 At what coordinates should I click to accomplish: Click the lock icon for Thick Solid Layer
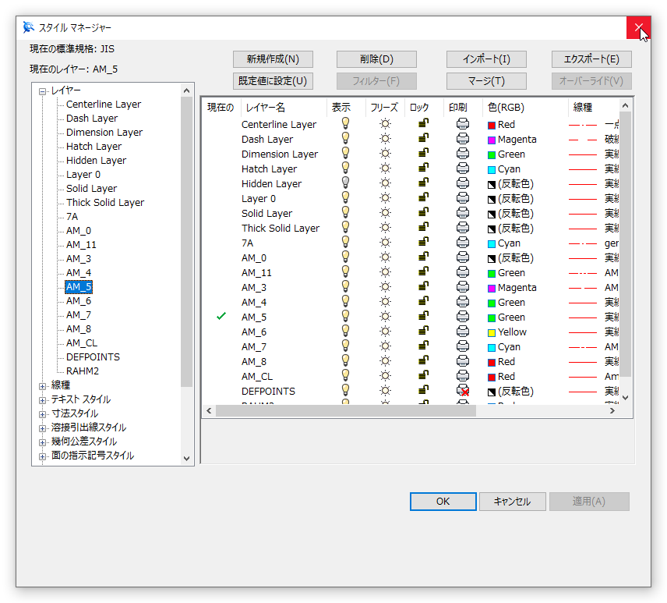coord(423,228)
